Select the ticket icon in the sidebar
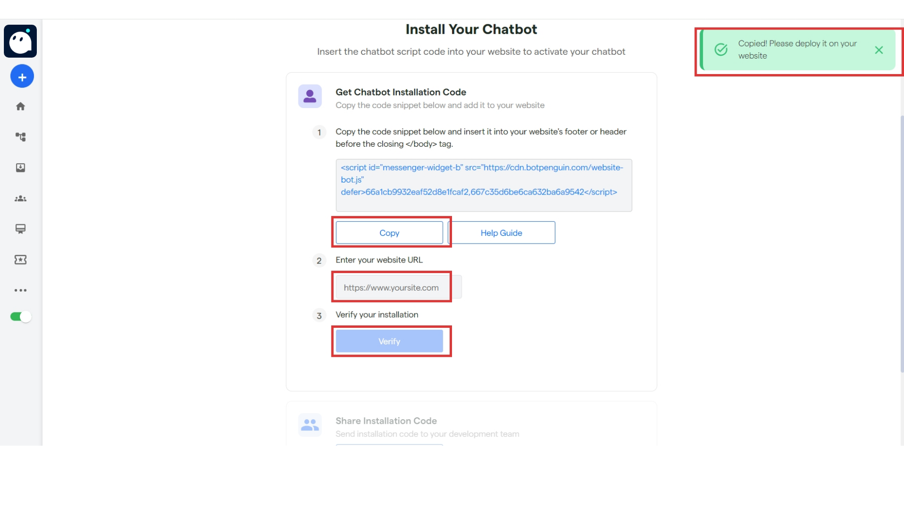 [20, 260]
